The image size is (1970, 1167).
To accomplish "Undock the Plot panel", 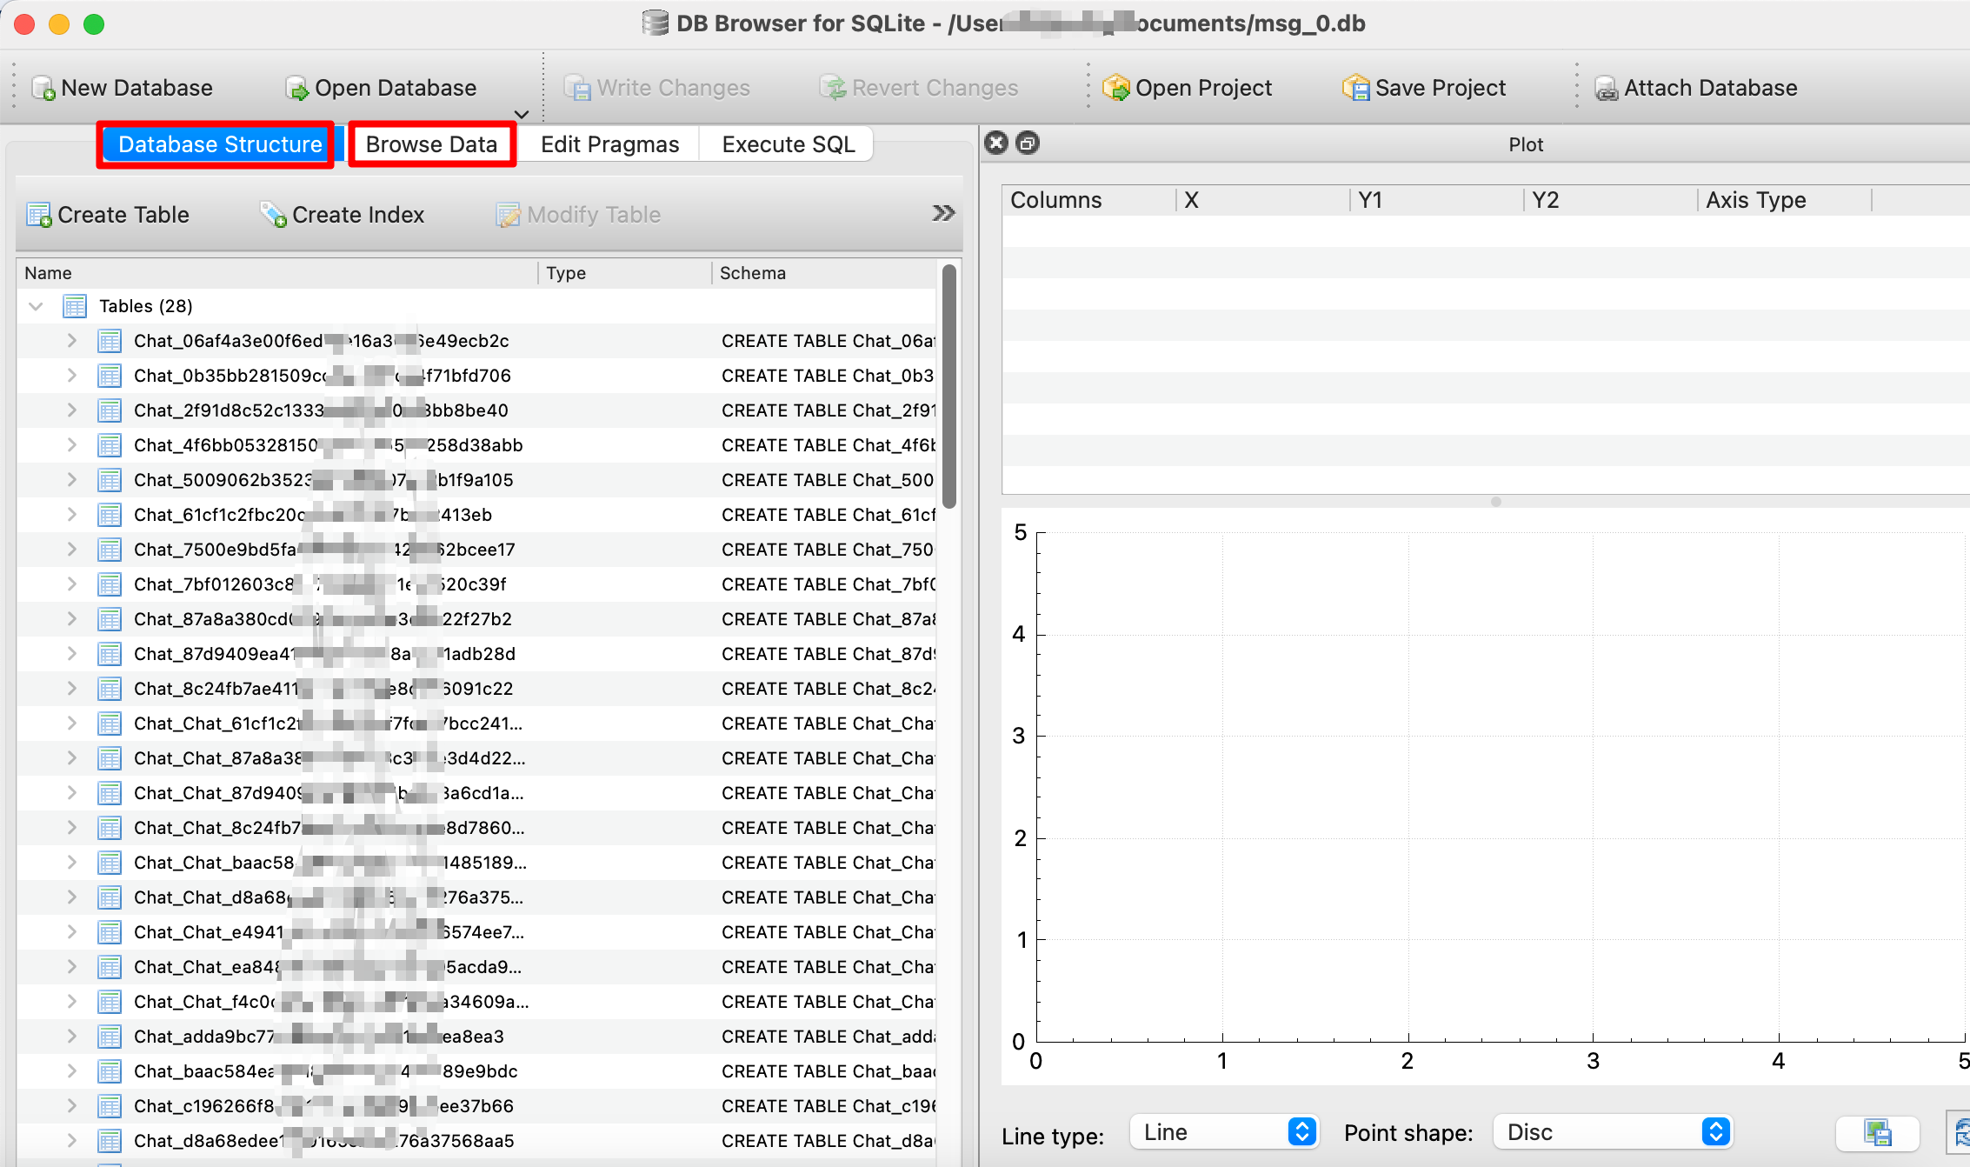I will (1028, 143).
